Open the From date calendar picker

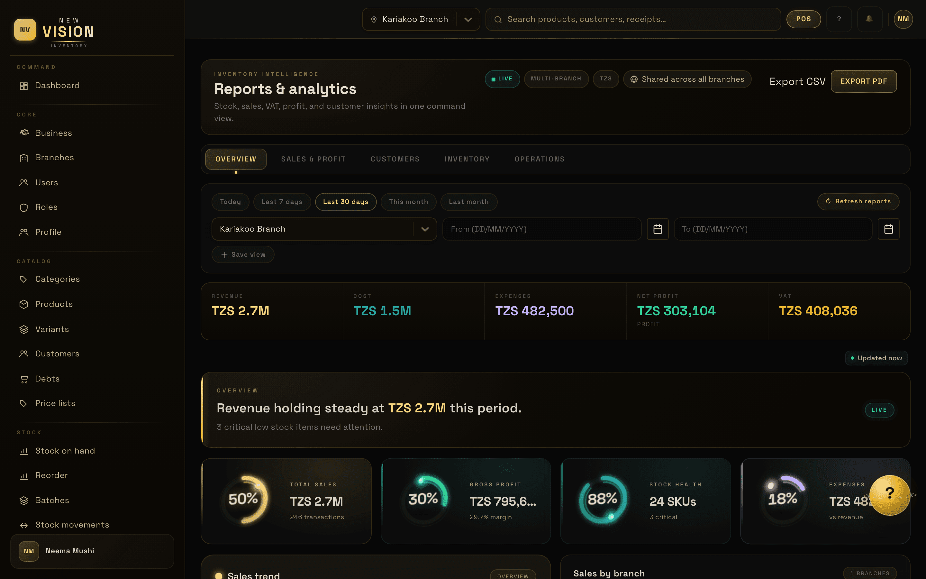658,229
